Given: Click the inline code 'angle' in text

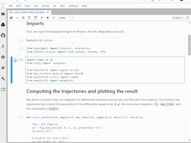Looking at the screenshot, I should click(x=53, y=109).
